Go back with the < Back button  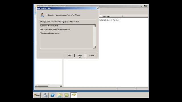(x=69, y=56)
